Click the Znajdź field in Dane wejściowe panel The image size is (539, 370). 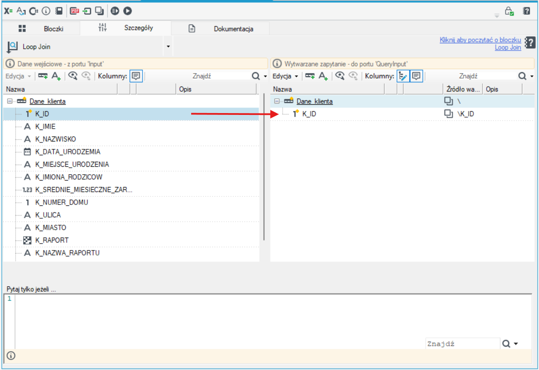click(x=201, y=76)
